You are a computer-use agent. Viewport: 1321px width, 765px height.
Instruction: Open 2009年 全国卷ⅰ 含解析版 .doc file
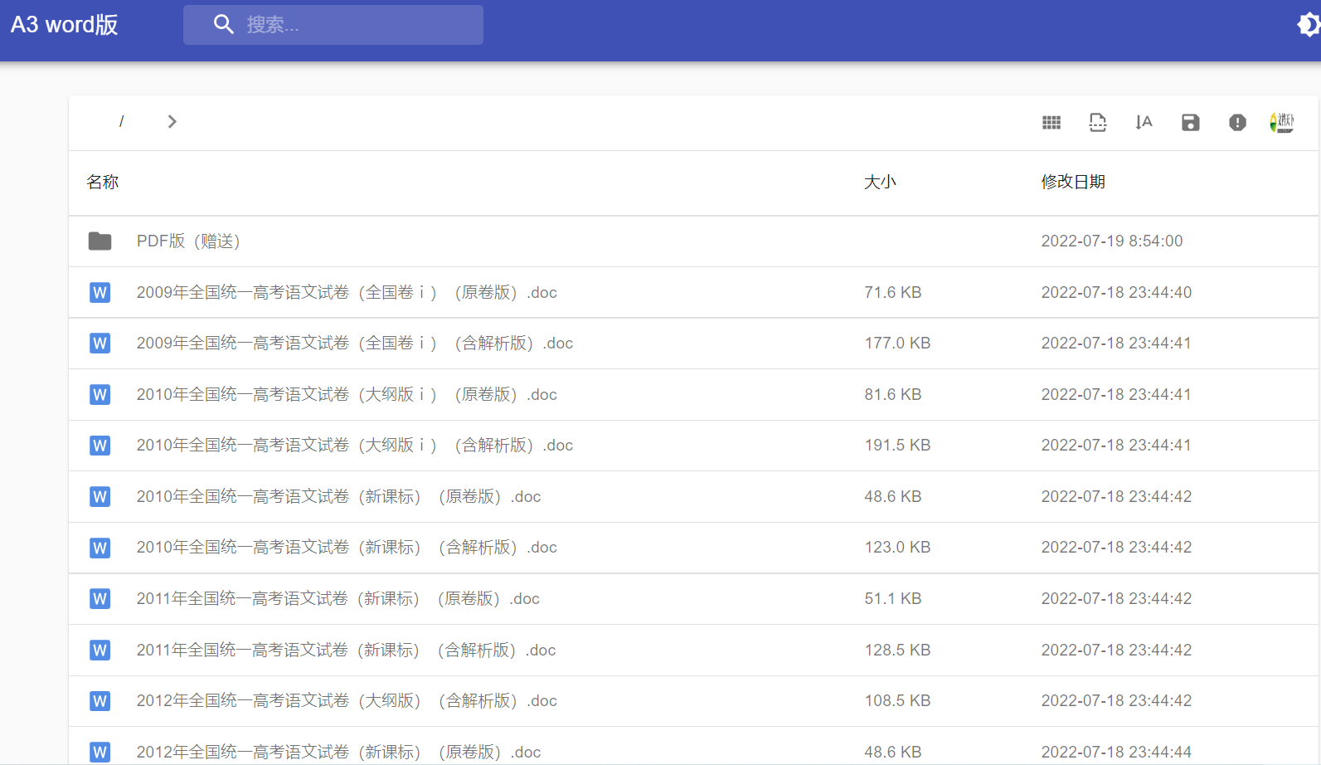pos(355,344)
